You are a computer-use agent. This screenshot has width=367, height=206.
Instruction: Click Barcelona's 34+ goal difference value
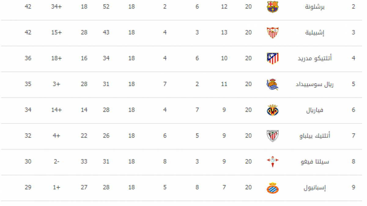click(x=56, y=7)
